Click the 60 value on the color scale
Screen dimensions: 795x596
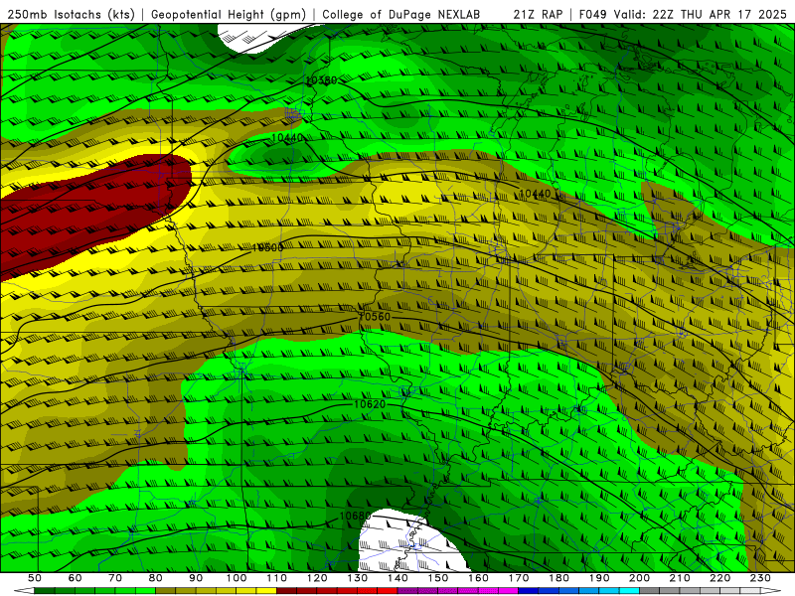tap(76, 578)
